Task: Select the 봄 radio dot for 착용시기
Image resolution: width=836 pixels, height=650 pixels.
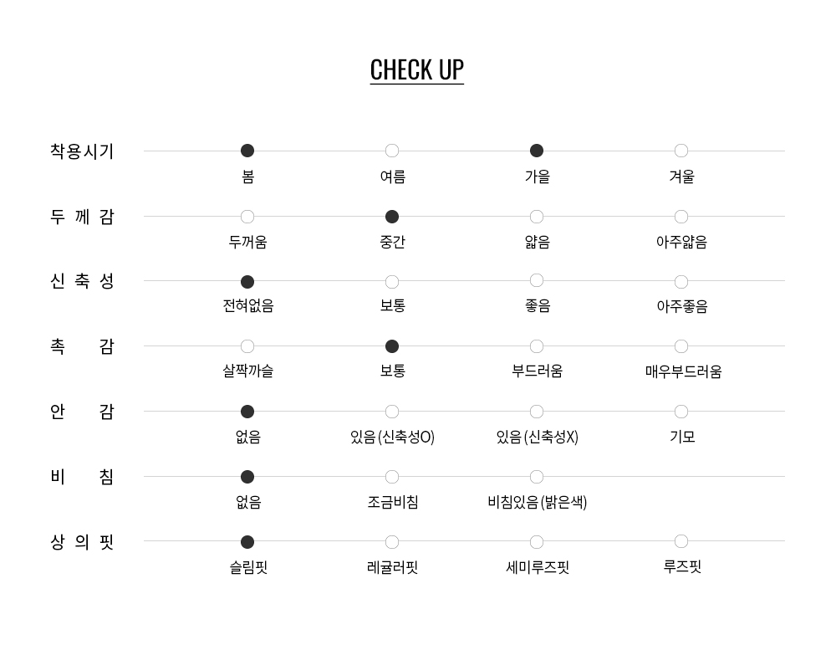Action: 247,151
